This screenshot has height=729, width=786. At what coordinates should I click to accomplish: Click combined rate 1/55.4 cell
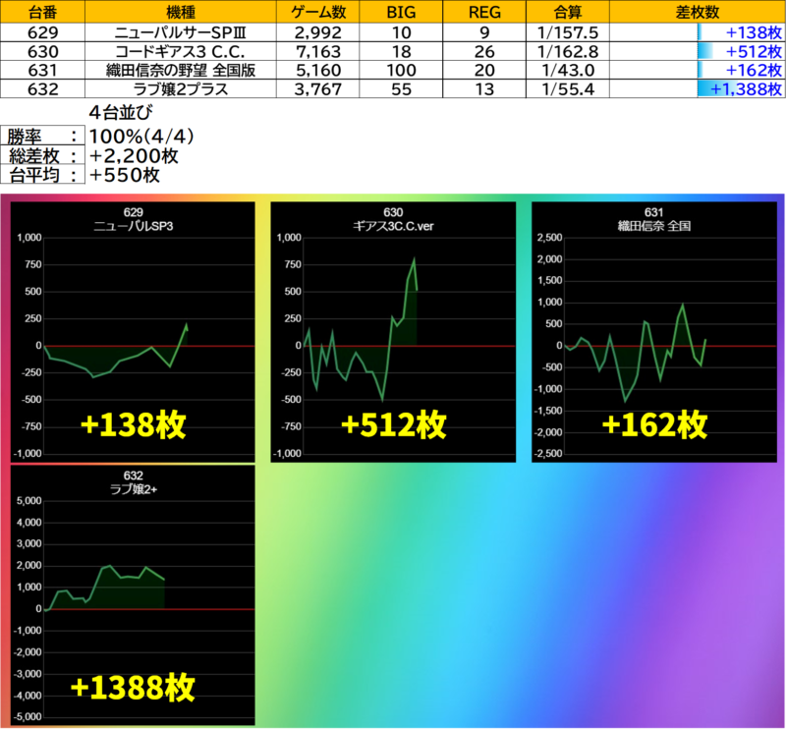pos(568,89)
